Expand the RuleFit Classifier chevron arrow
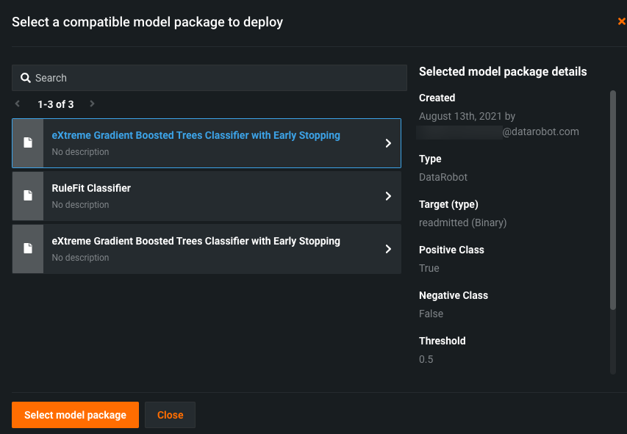The width and height of the screenshot is (627, 434). point(388,196)
